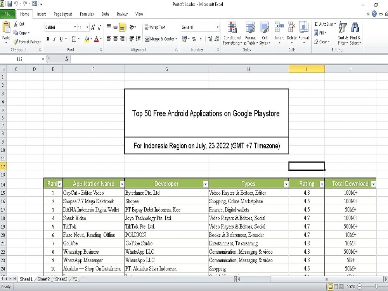Align text right

coord(122,39)
